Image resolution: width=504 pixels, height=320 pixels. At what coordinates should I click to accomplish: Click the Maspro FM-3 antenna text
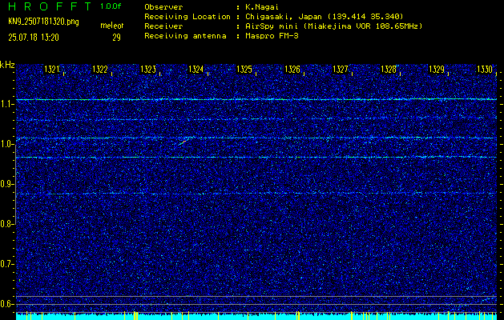tap(272, 36)
